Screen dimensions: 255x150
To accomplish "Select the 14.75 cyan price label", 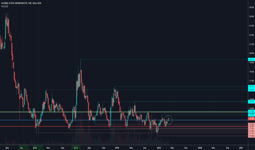I will (251, 101).
